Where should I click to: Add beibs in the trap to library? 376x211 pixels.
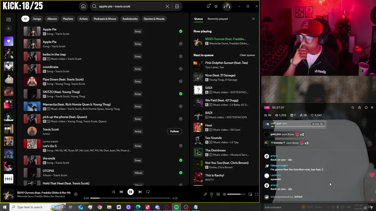pos(181,56)
